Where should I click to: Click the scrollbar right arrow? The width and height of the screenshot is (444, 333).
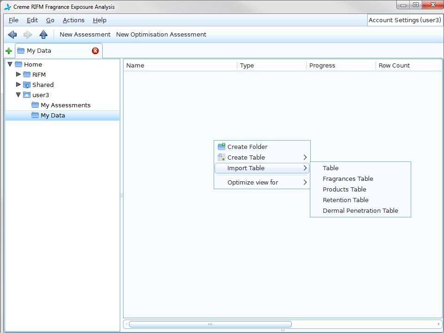pos(438,324)
